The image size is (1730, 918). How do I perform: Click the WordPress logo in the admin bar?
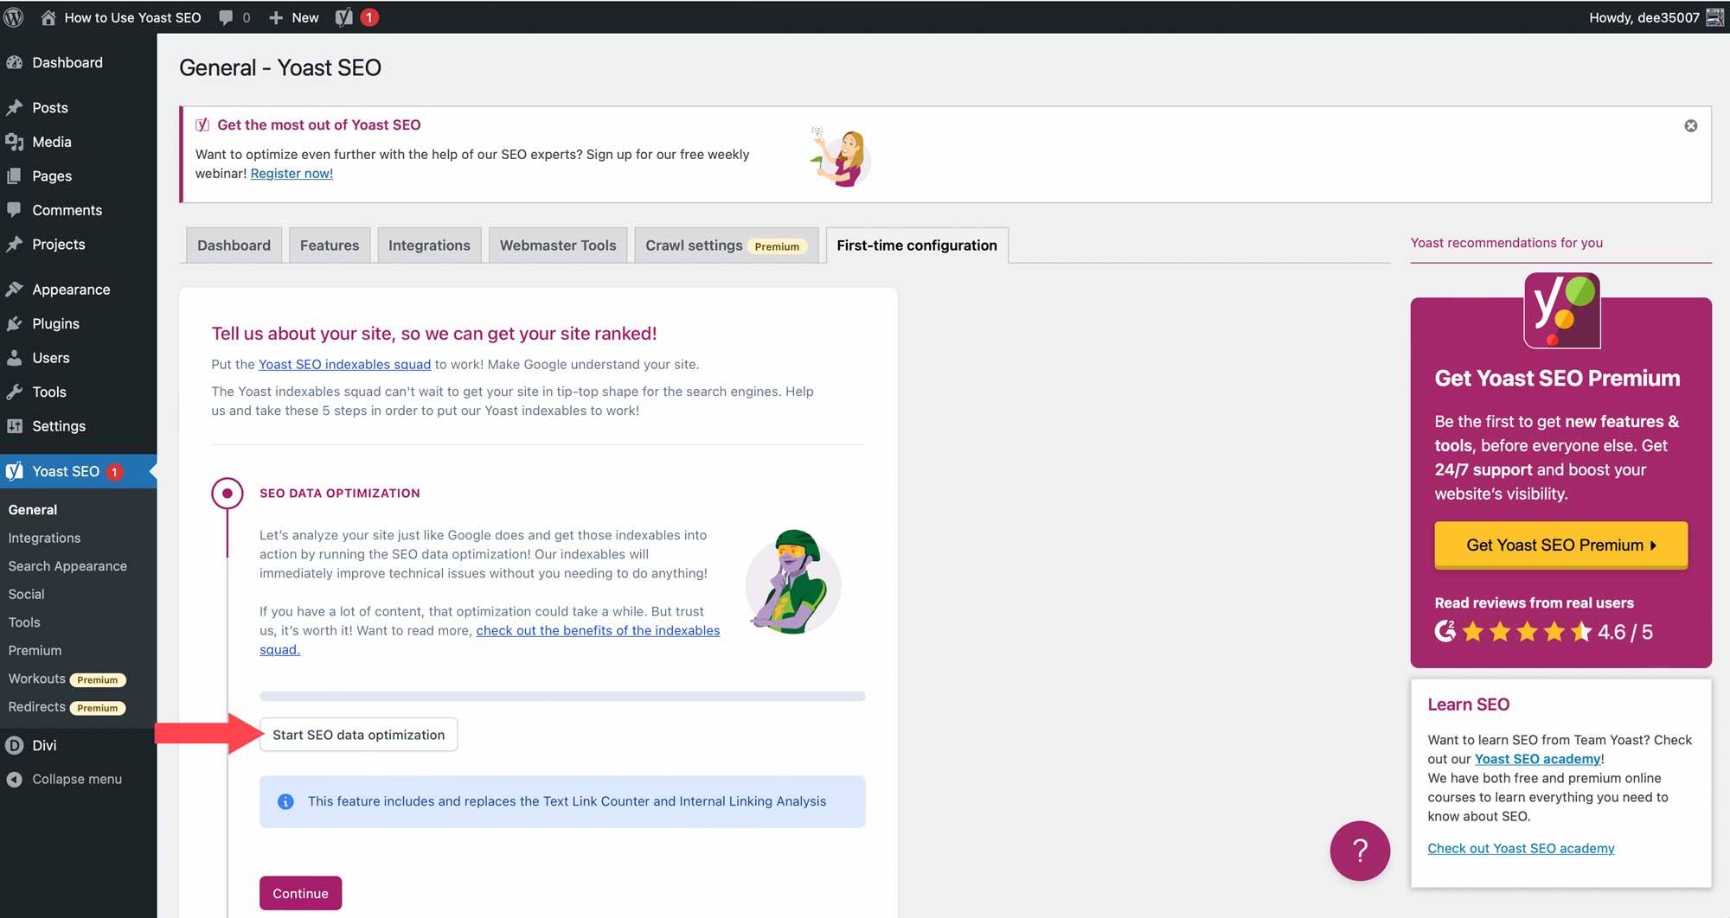coord(13,17)
